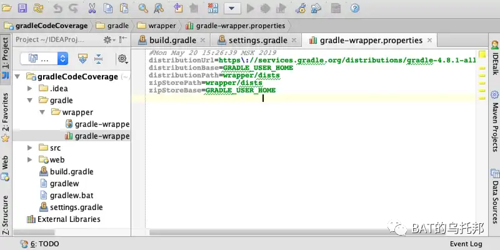This screenshot has height=250, width=500.
Task: Click the Back navigation arrow icon
Action: [178, 8]
